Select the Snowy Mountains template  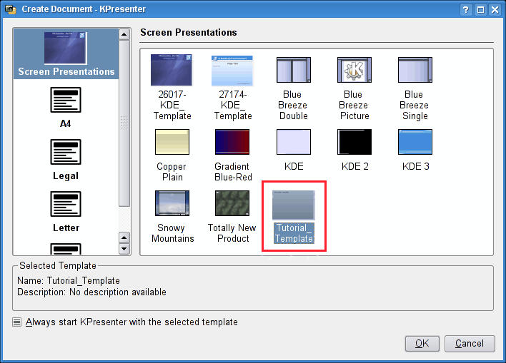point(172,203)
